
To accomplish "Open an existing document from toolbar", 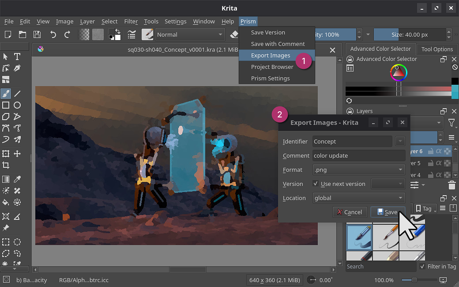I will point(23,34).
